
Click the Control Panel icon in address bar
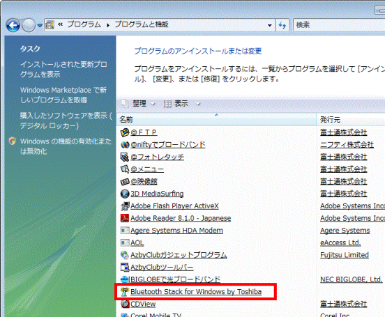click(50, 25)
